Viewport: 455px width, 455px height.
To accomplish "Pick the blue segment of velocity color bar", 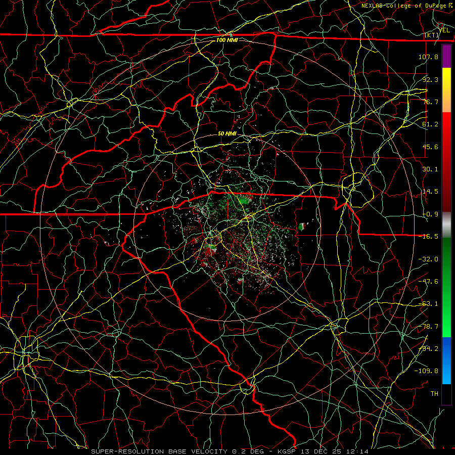I will coord(446,360).
